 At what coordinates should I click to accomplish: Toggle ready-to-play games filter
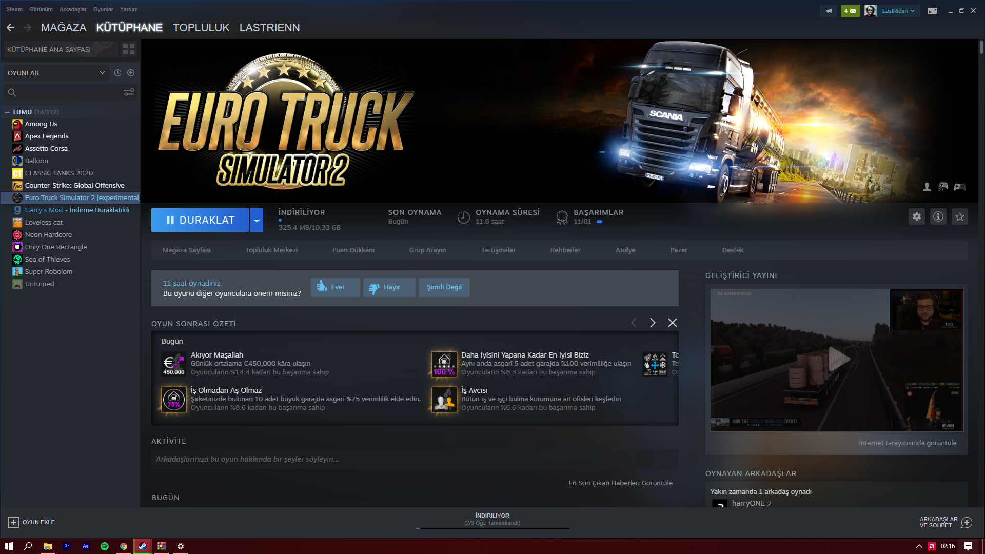pyautogui.click(x=131, y=73)
